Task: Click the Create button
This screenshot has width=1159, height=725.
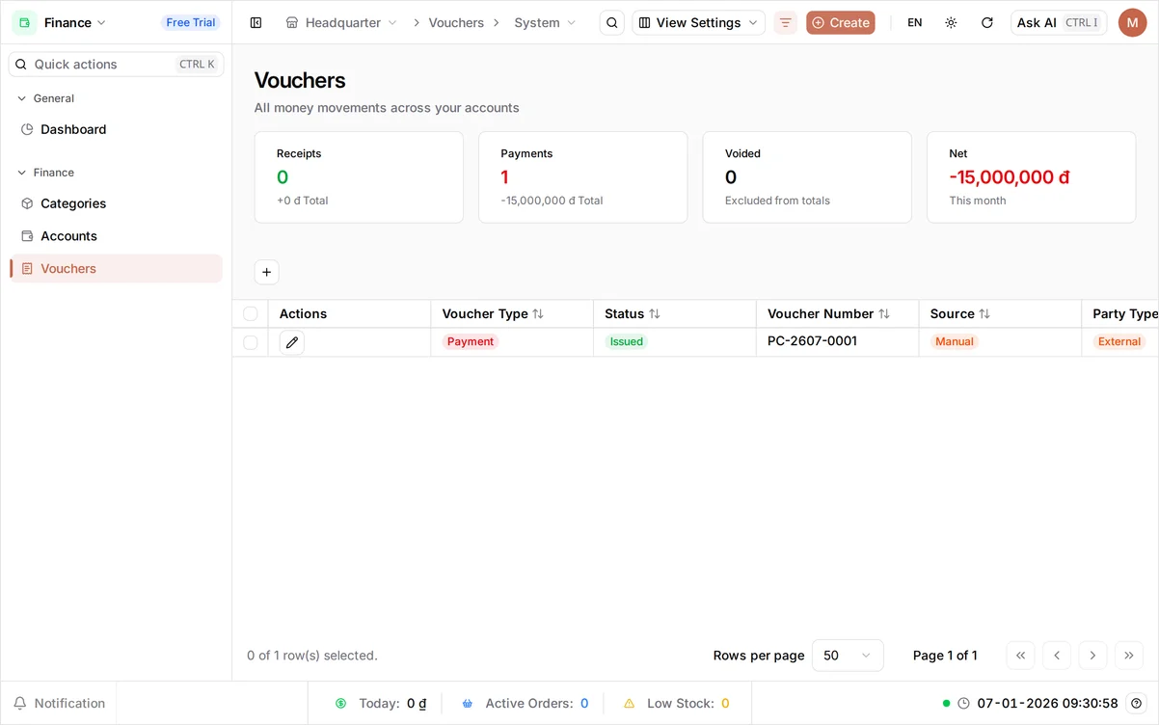Action: pos(841,22)
